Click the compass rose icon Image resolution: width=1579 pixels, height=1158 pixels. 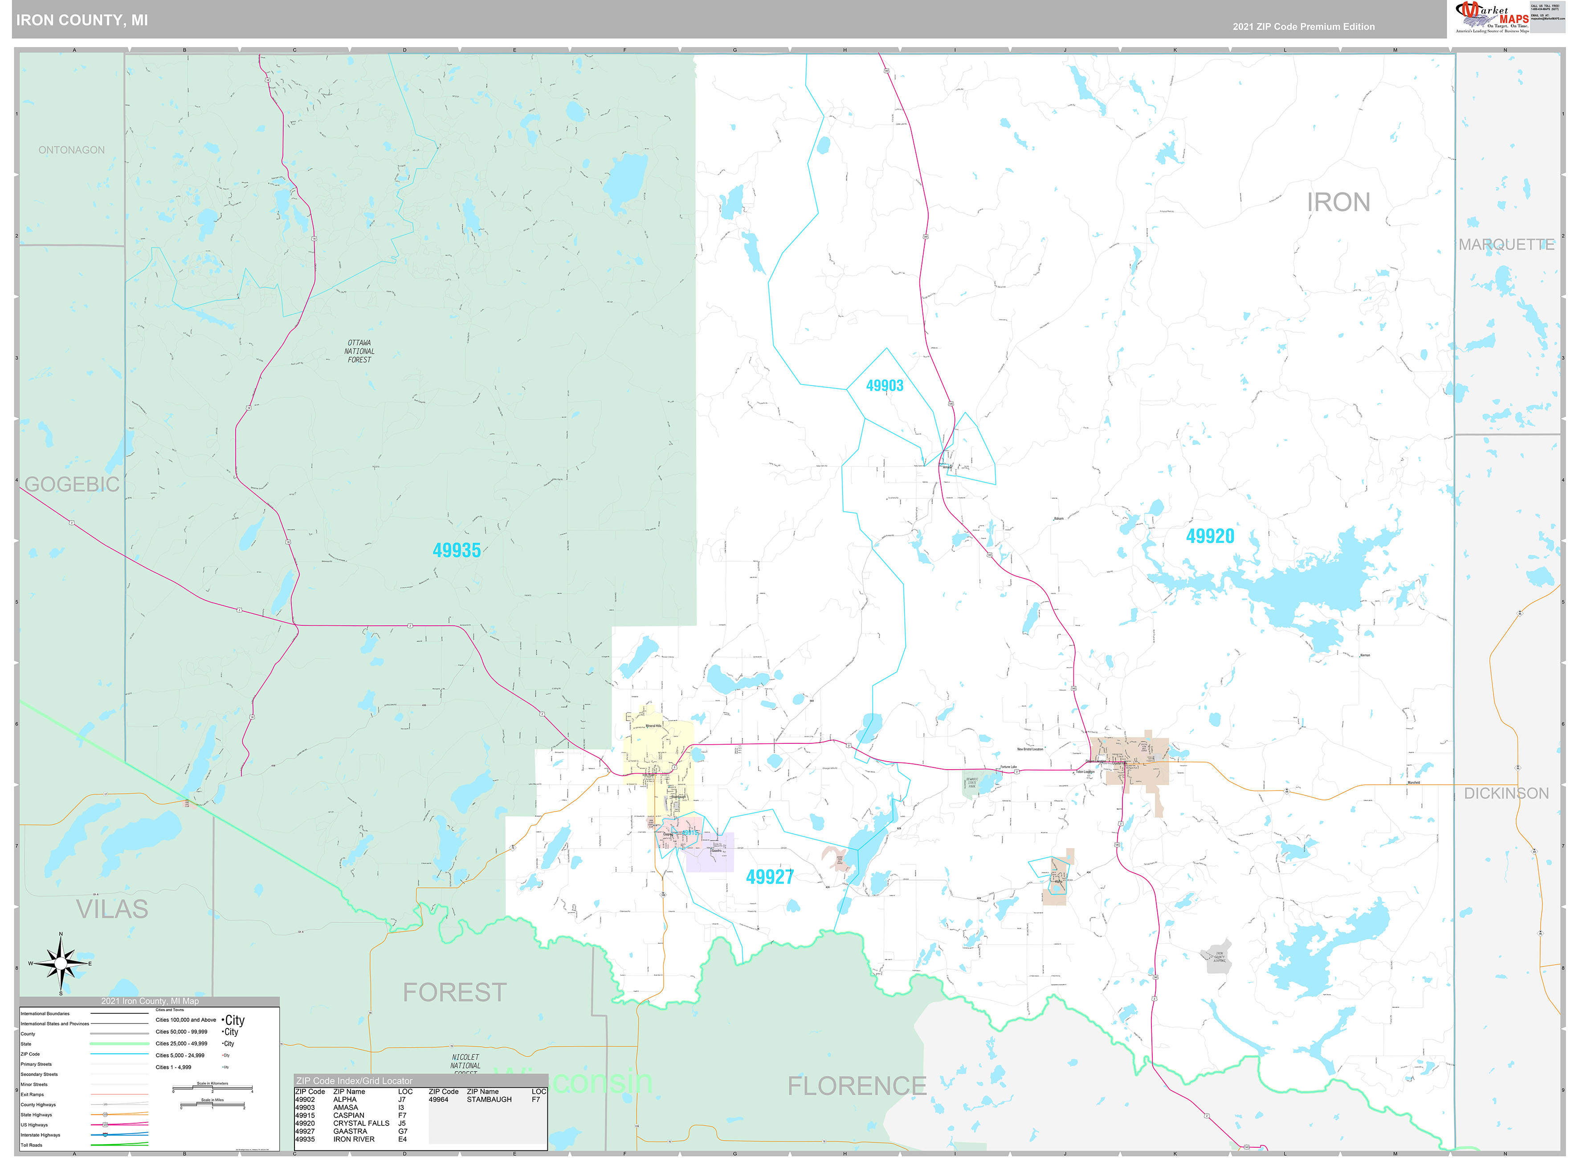coord(61,964)
